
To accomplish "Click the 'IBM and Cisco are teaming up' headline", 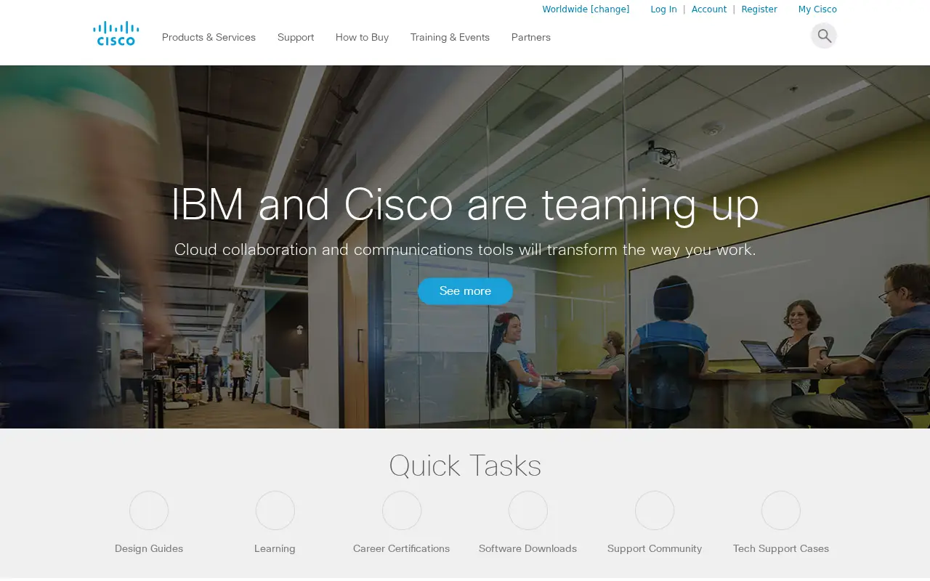I will point(465,204).
